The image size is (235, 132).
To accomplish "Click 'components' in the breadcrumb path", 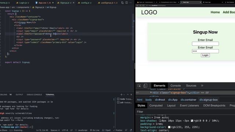I will (23, 7).
